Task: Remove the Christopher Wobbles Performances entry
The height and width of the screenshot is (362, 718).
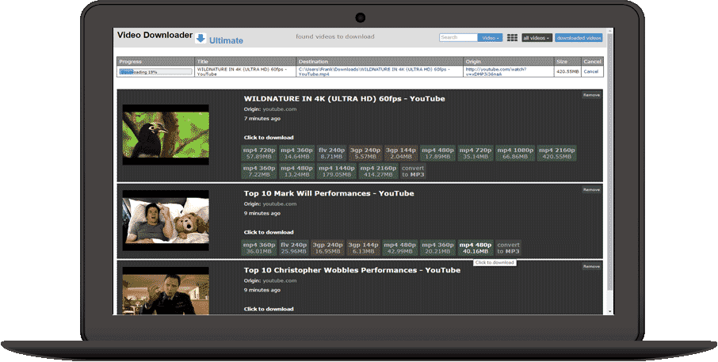Action: tap(591, 267)
